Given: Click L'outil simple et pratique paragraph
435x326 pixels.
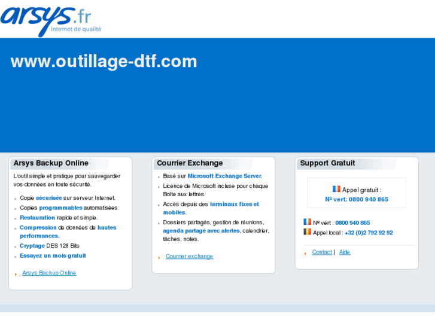Looking at the screenshot, I should click(67, 180).
